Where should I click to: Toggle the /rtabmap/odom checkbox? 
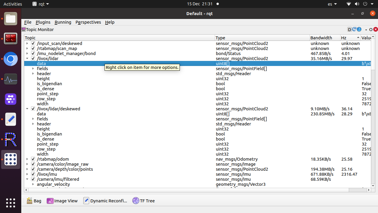[33, 159]
